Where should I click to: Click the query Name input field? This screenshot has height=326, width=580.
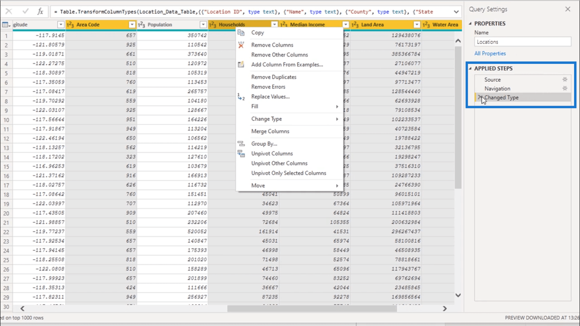point(522,42)
